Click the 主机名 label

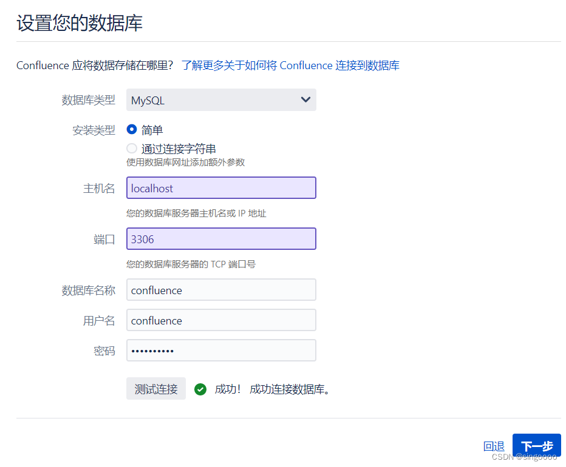(x=99, y=188)
